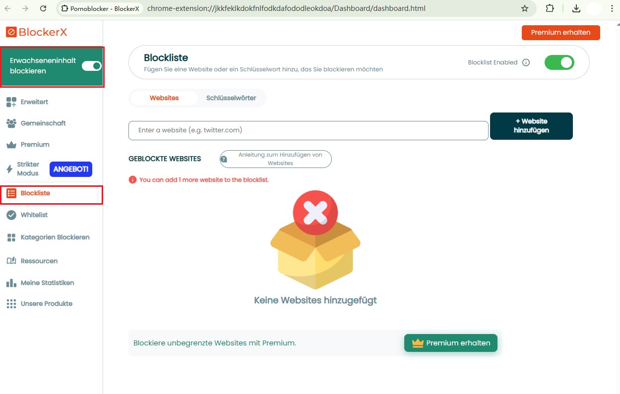Select the Websites tab

pos(164,98)
